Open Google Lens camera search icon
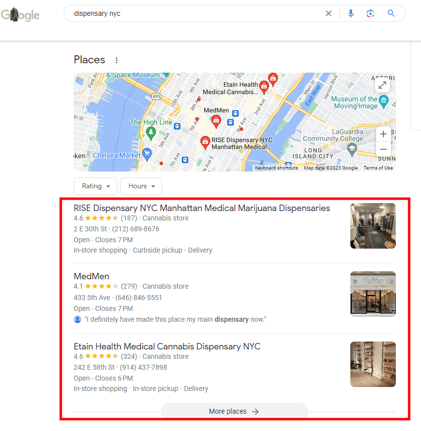The image size is (421, 431). [x=371, y=13]
